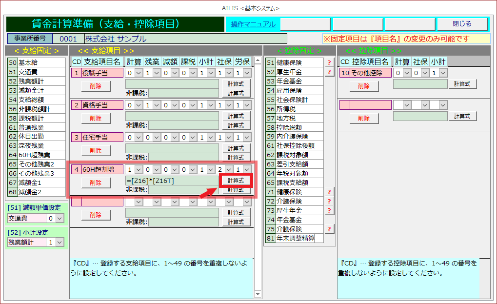The image size is (497, 304).
Task: Click the question mark next to 厚生年金 52
Action: 329,72
